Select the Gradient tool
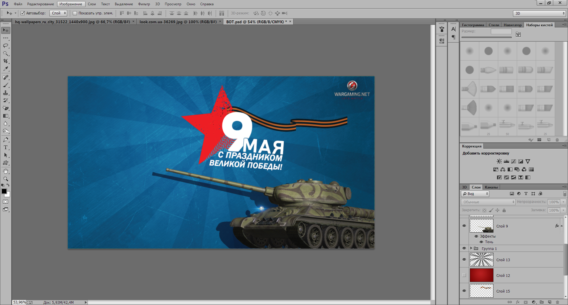The width and height of the screenshot is (568, 305). (x=6, y=116)
